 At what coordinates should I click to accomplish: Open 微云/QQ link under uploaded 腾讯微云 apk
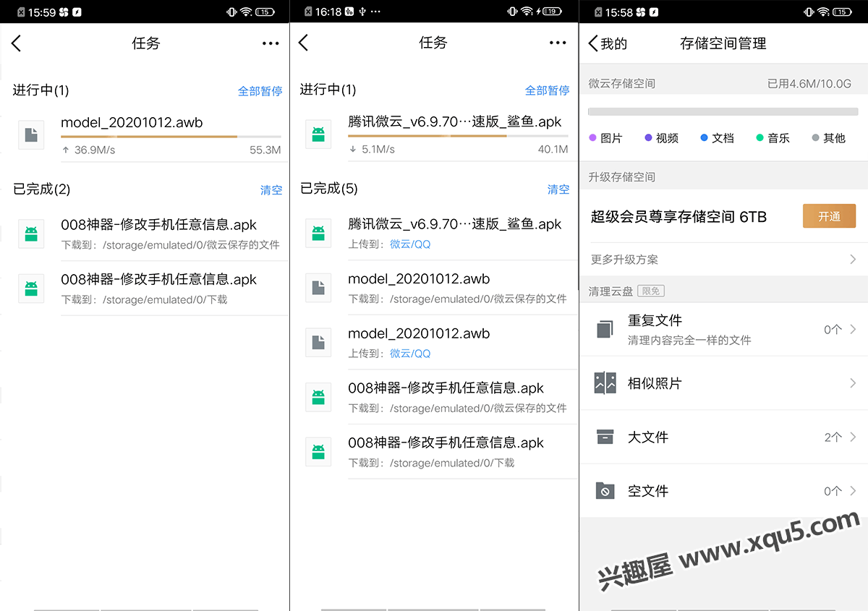coord(410,244)
